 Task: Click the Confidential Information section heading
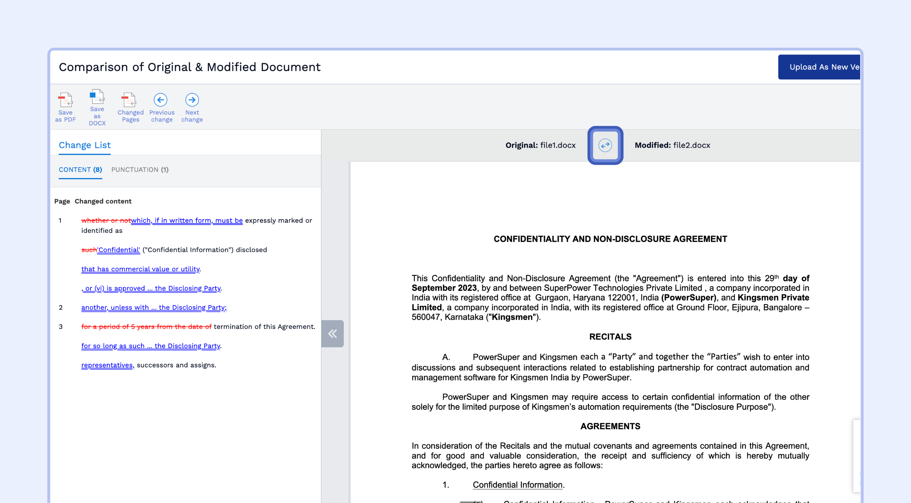(518, 485)
